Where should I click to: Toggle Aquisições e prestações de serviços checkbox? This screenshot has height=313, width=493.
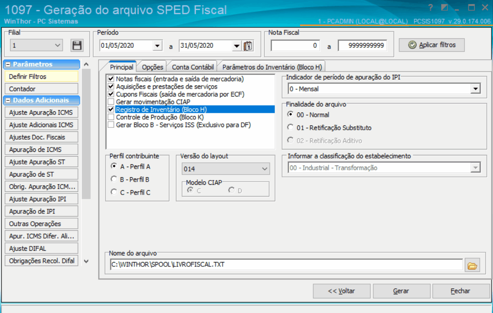tap(111, 87)
